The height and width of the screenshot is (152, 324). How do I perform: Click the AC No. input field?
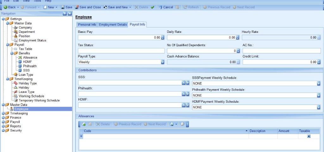tap(282, 51)
